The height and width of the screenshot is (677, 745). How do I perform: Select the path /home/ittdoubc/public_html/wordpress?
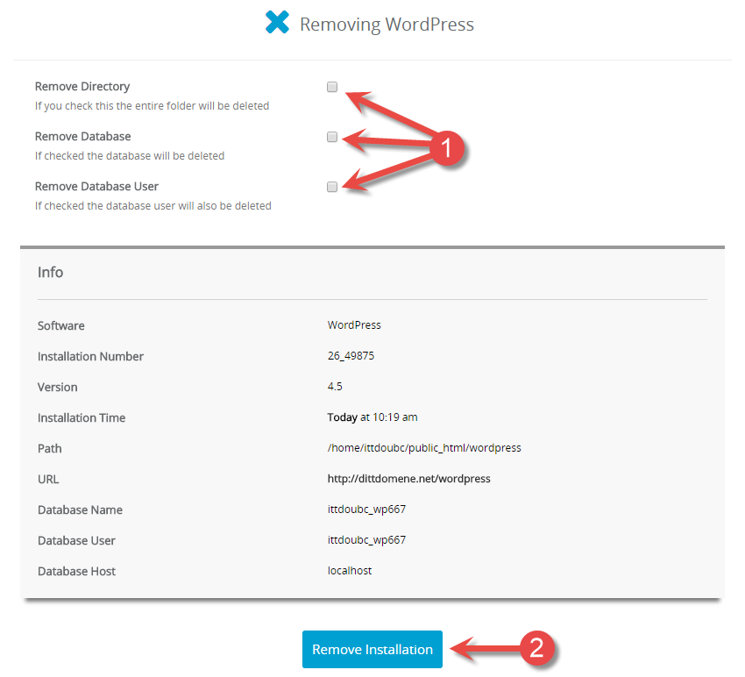[x=424, y=448]
